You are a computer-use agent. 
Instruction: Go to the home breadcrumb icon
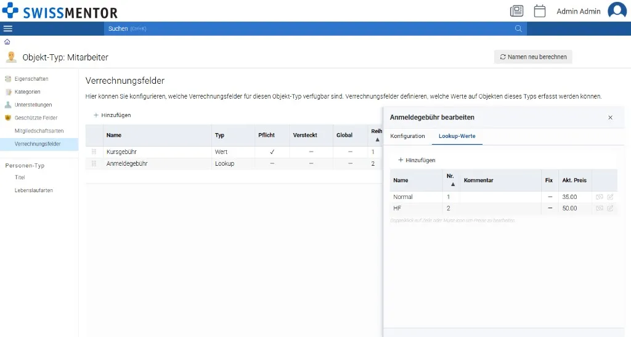7,42
